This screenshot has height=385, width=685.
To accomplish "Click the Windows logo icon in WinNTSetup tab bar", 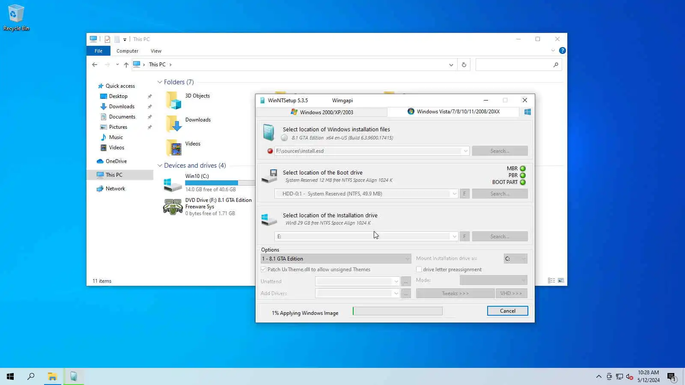I will coord(527,112).
